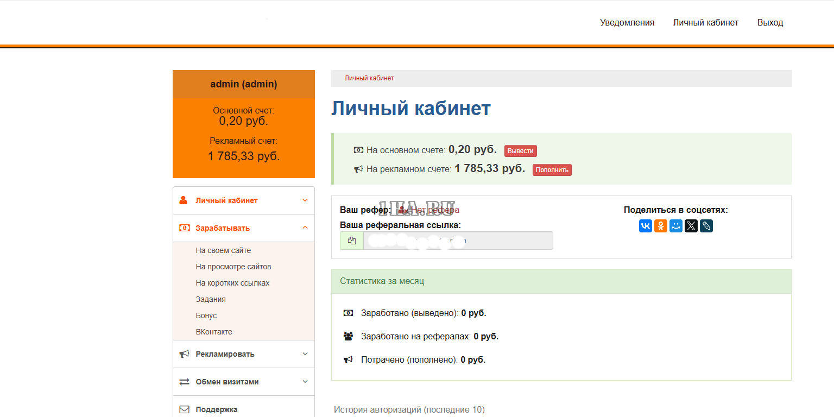Click the arrows icon beside Обмен визитами
The width and height of the screenshot is (834, 417).
(x=184, y=382)
